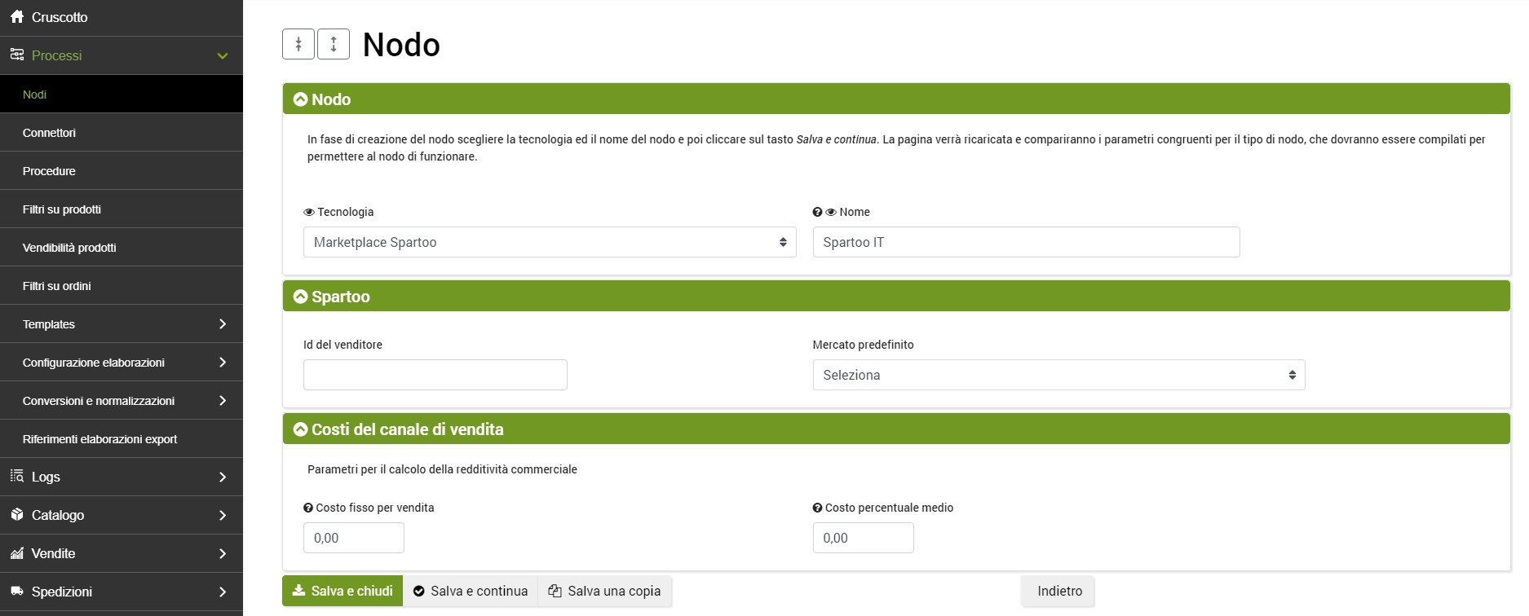
Task: Collapse the Costi del canale di vendita panel
Action: (301, 429)
